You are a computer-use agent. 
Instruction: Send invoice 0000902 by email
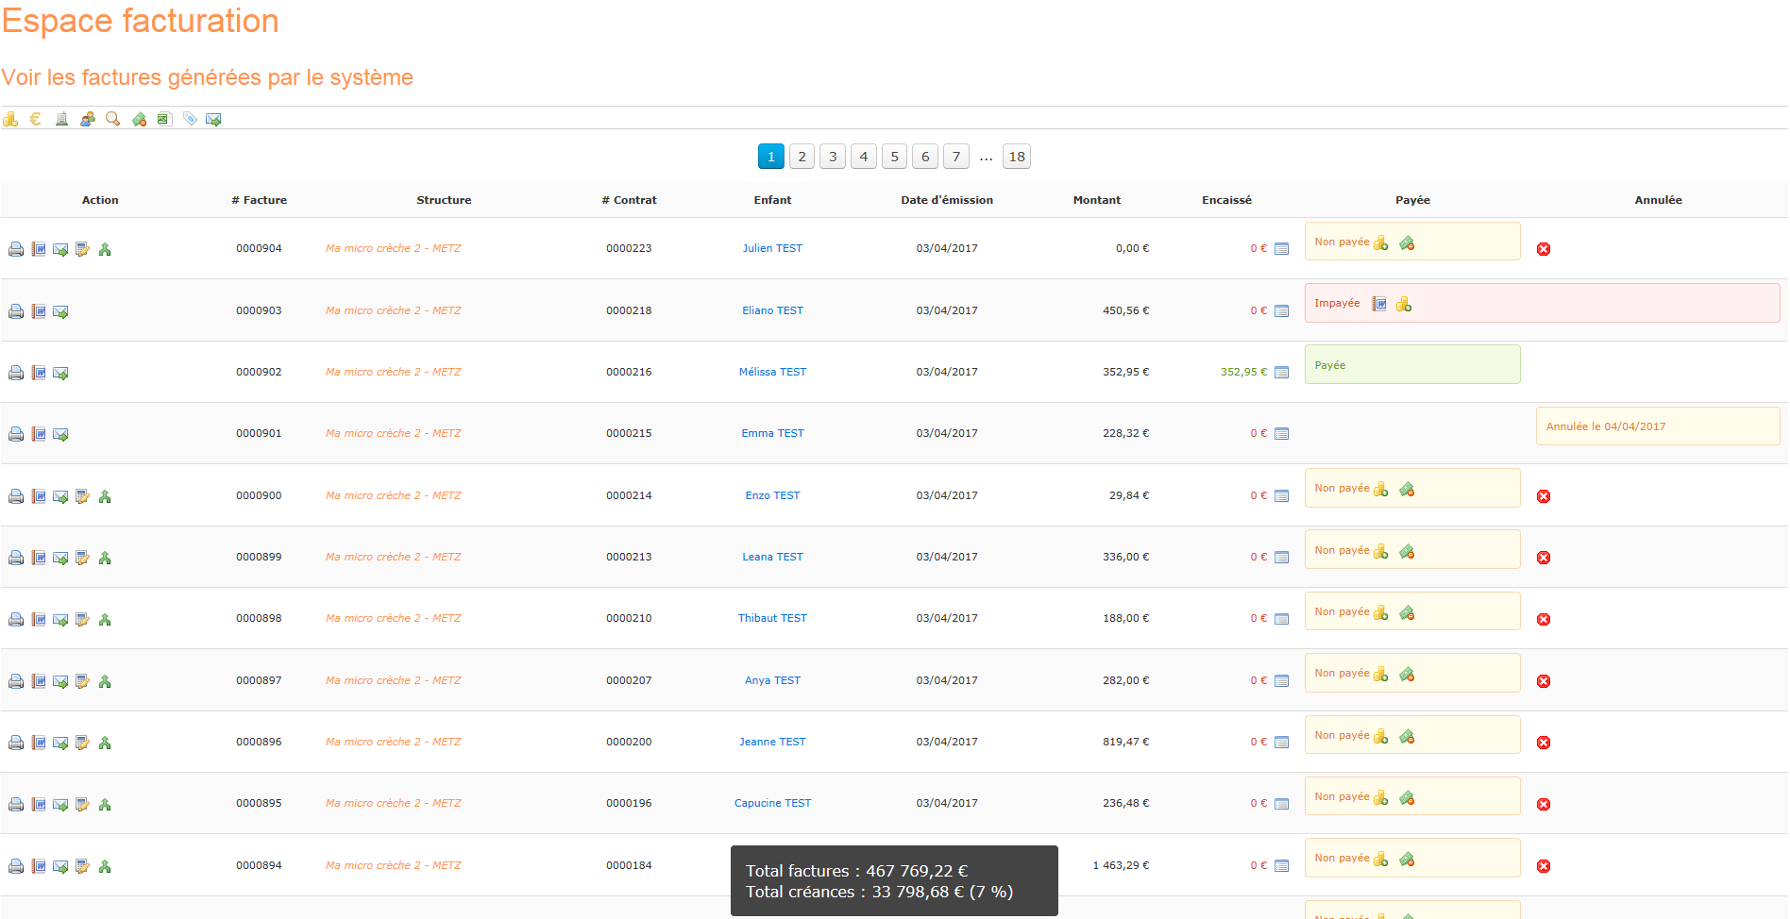[x=60, y=373]
